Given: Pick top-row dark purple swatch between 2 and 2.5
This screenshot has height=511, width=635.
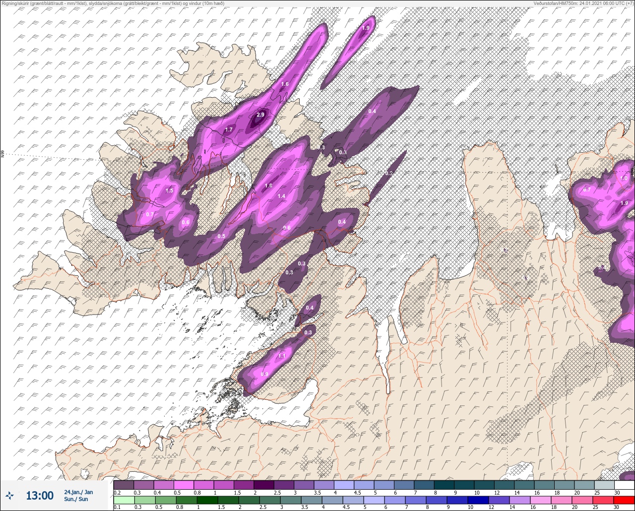Looking at the screenshot, I should tap(263, 485).
